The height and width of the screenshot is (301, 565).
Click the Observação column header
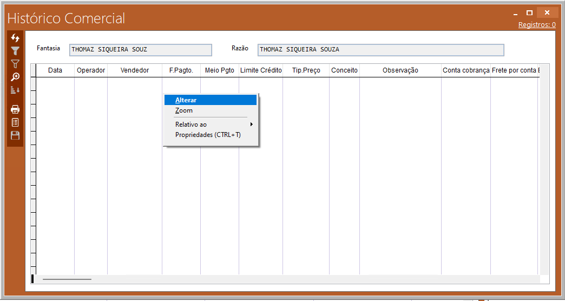pyautogui.click(x=400, y=70)
